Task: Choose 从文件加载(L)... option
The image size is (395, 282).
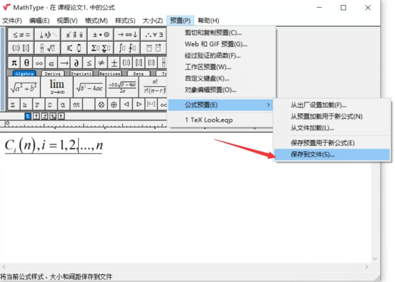Action: pos(332,128)
